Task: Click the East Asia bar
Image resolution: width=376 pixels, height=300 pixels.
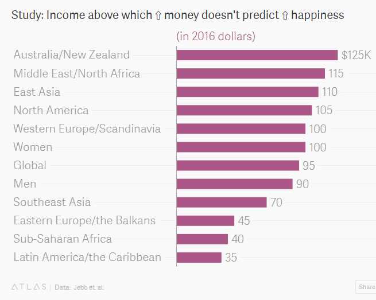Action: coord(247,92)
